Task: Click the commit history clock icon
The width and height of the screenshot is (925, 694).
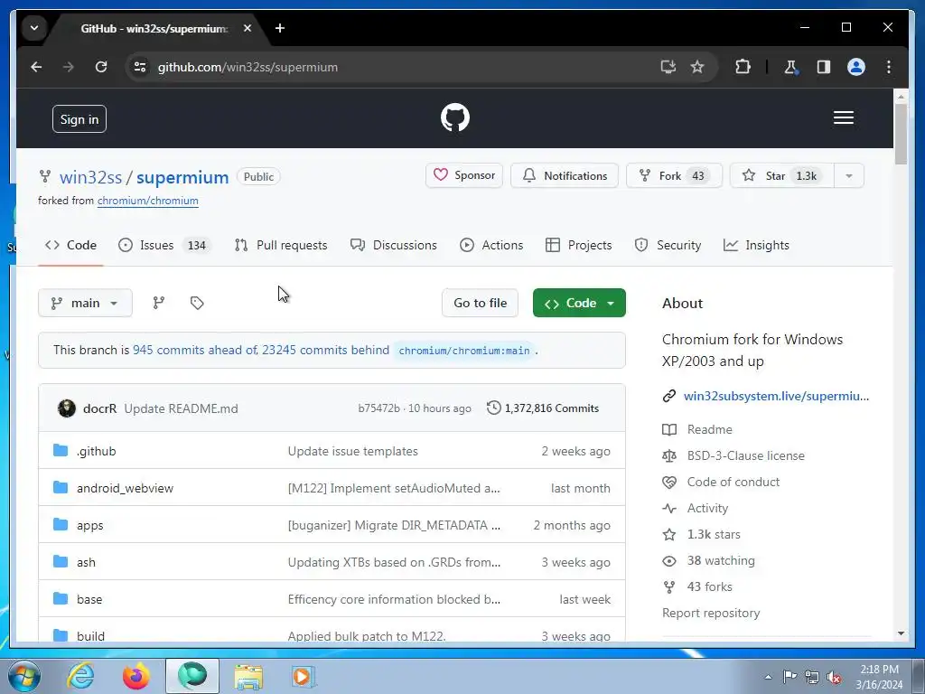Action: (x=493, y=408)
